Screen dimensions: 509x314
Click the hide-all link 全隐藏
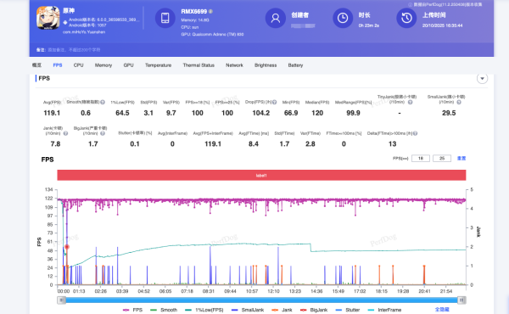pos(442,310)
